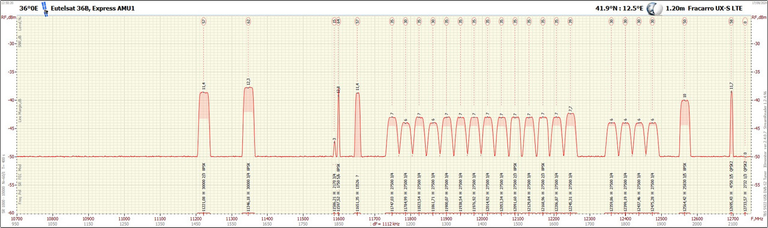Click the RF,dBm axis label at top left
This screenshot has height=228, width=768.
[9, 17]
